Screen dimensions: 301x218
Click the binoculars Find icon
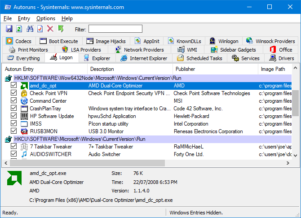pos(30,29)
